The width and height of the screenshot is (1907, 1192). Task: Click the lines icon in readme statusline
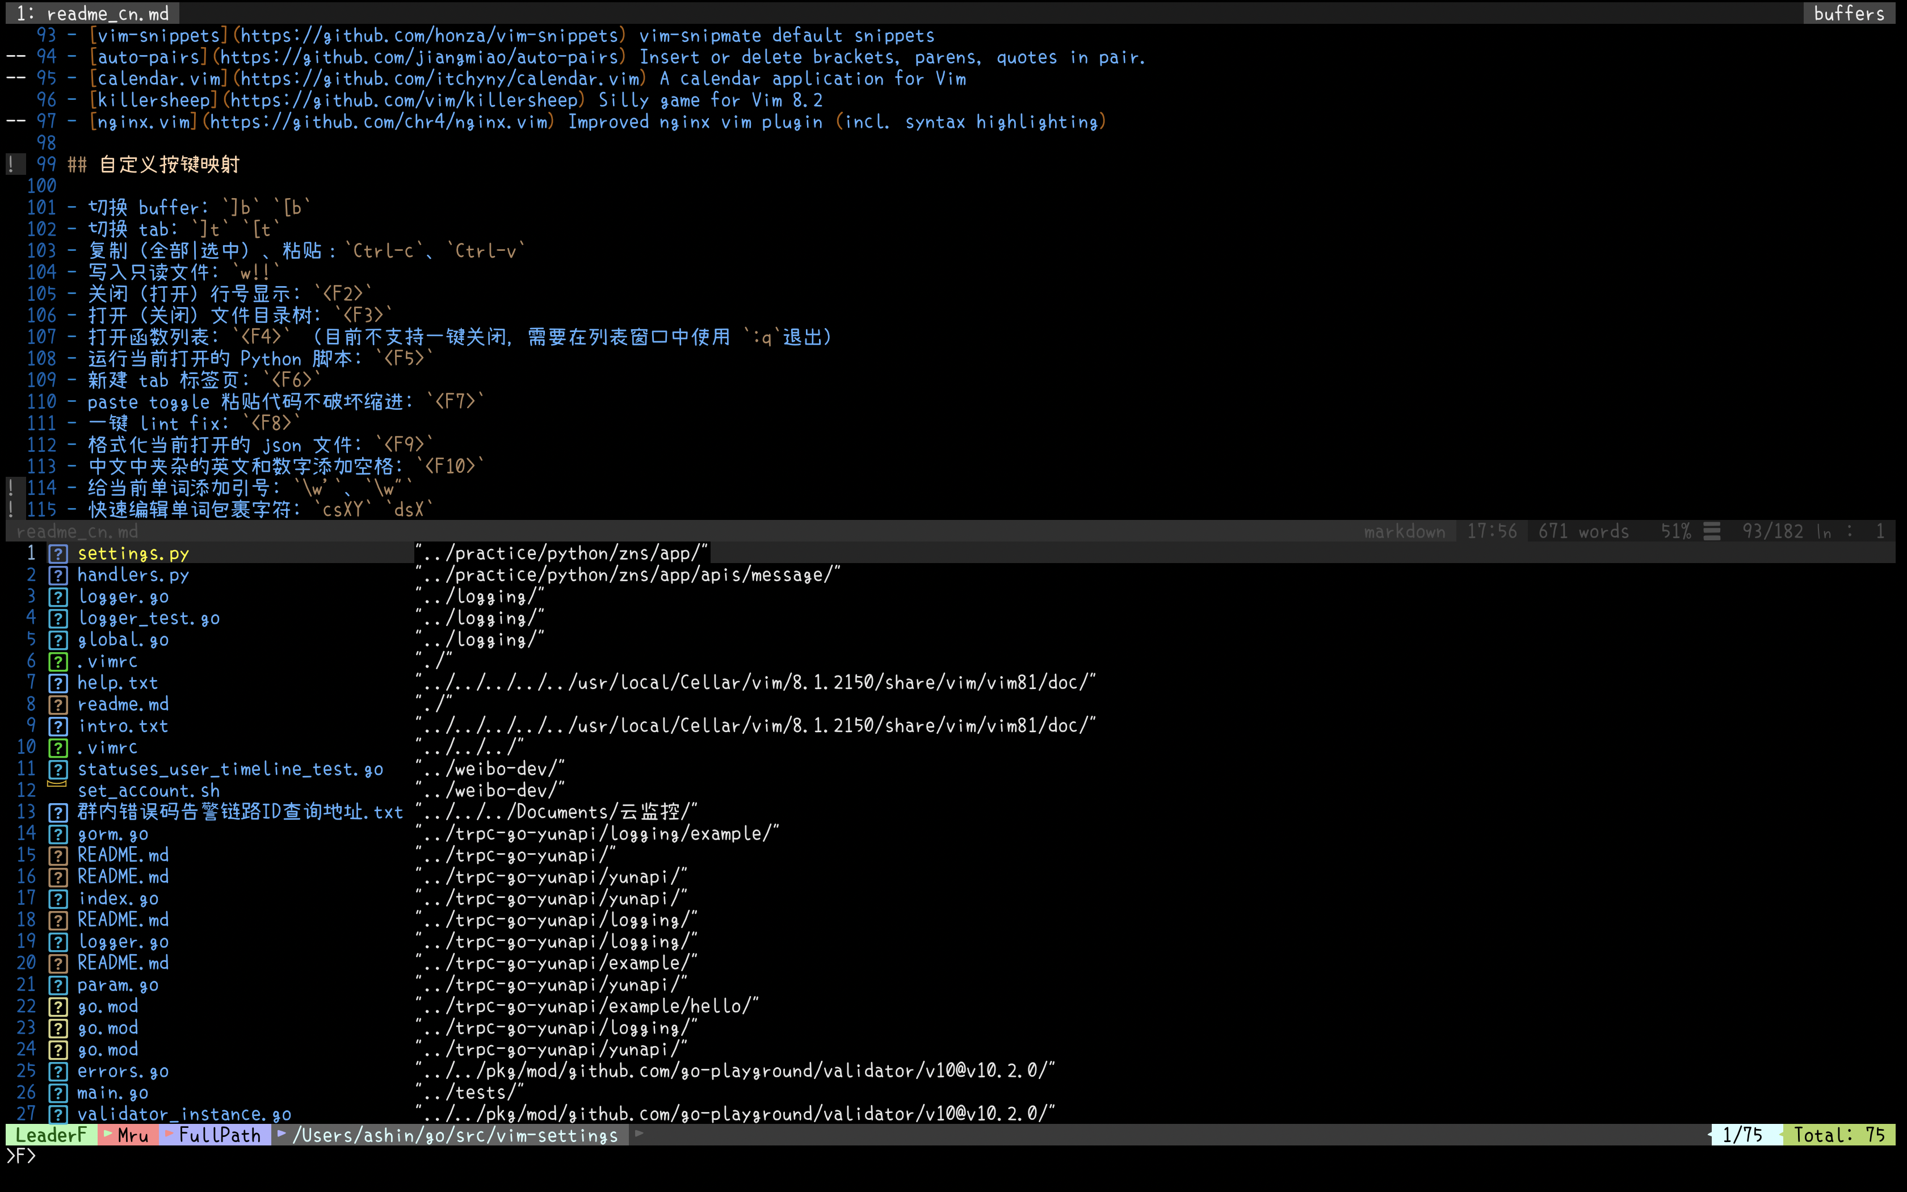tap(1712, 531)
